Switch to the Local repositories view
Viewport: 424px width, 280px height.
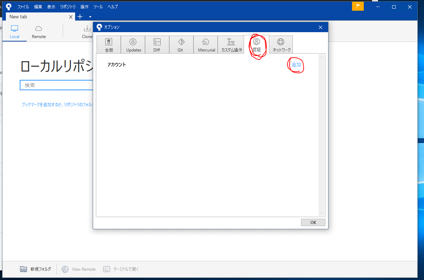[14, 31]
